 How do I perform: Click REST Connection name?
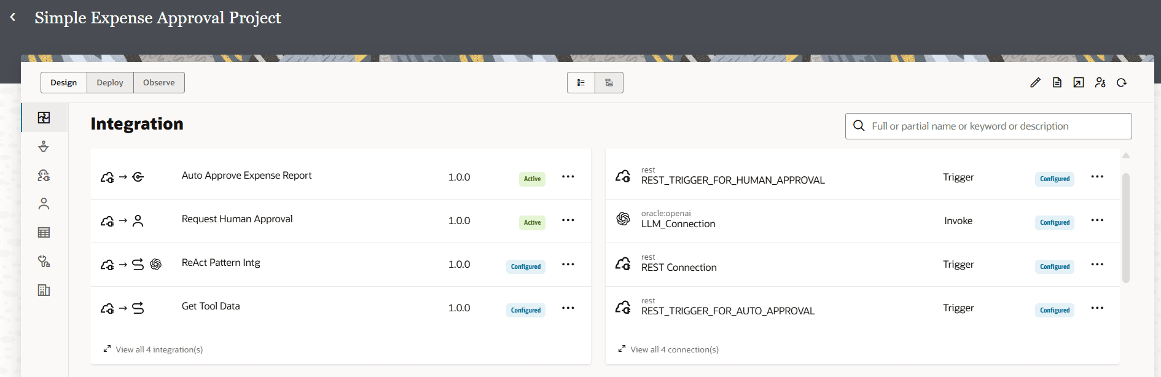[679, 268]
